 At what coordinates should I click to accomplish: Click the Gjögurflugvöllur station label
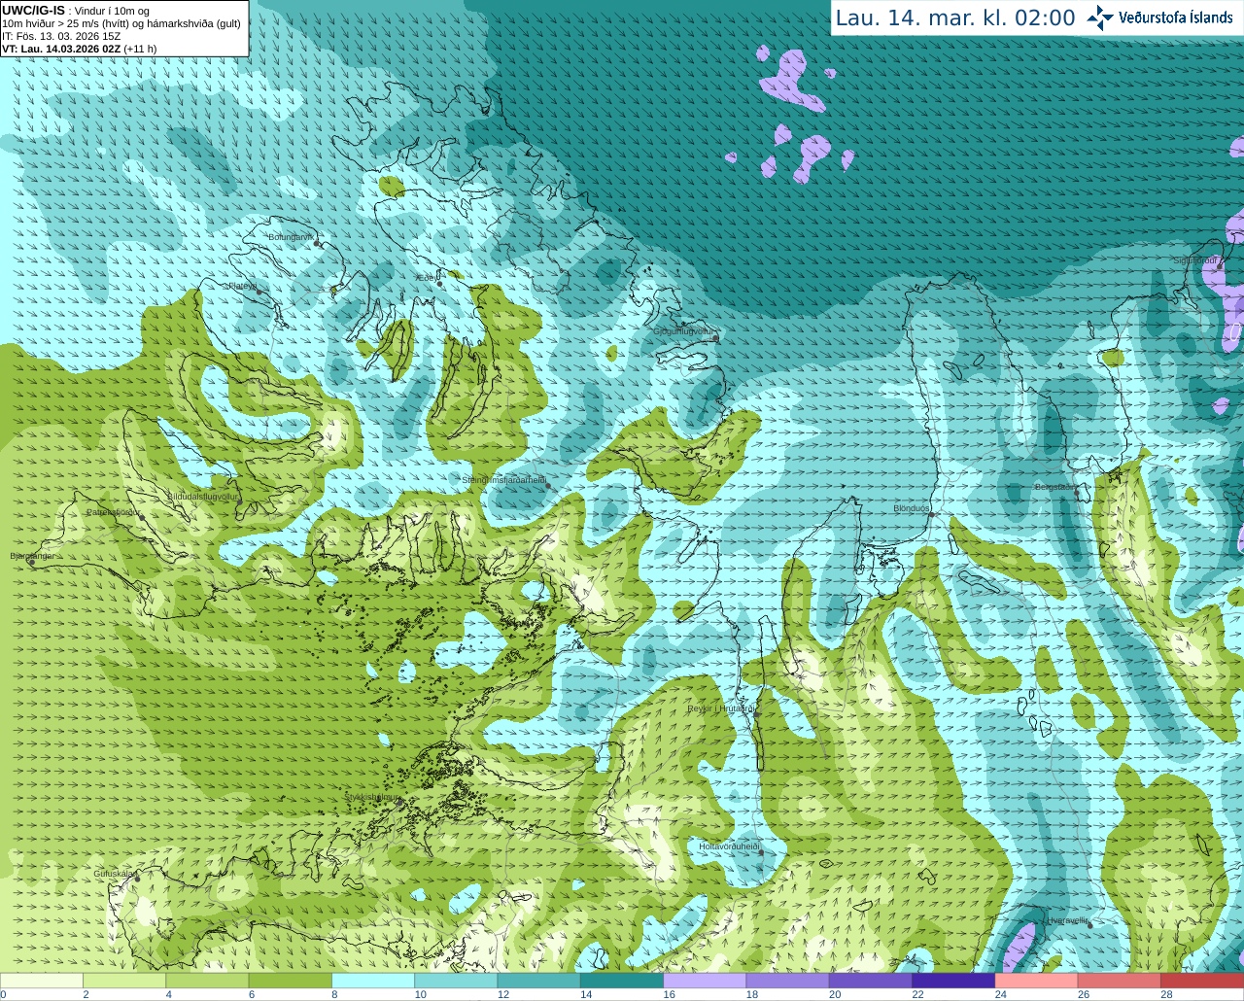pyautogui.click(x=683, y=331)
